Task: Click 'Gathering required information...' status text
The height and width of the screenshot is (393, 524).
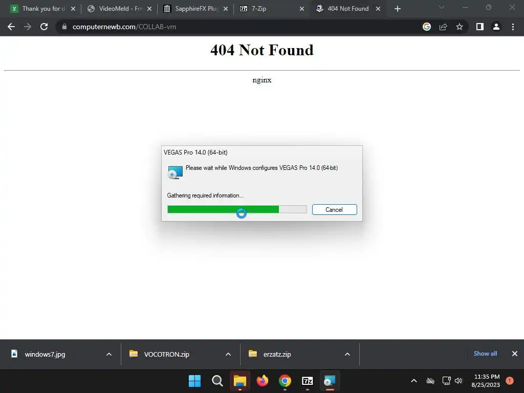Action: coord(205,195)
